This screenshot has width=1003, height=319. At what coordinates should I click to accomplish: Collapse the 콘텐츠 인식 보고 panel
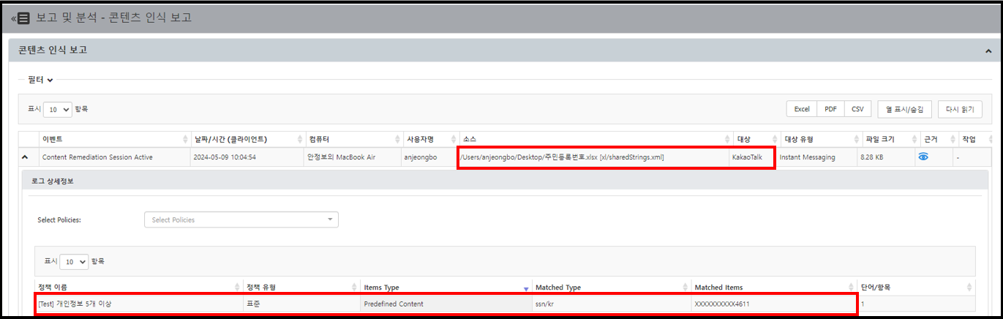pos(988,50)
